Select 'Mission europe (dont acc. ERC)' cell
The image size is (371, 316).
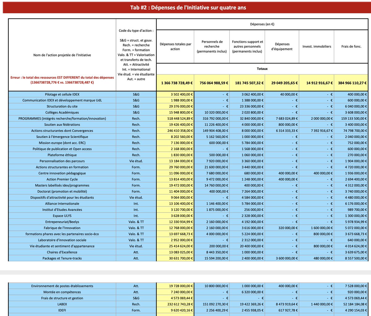[x=62, y=143]
